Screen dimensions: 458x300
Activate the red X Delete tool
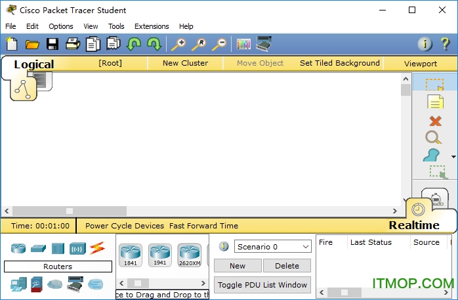tap(436, 121)
